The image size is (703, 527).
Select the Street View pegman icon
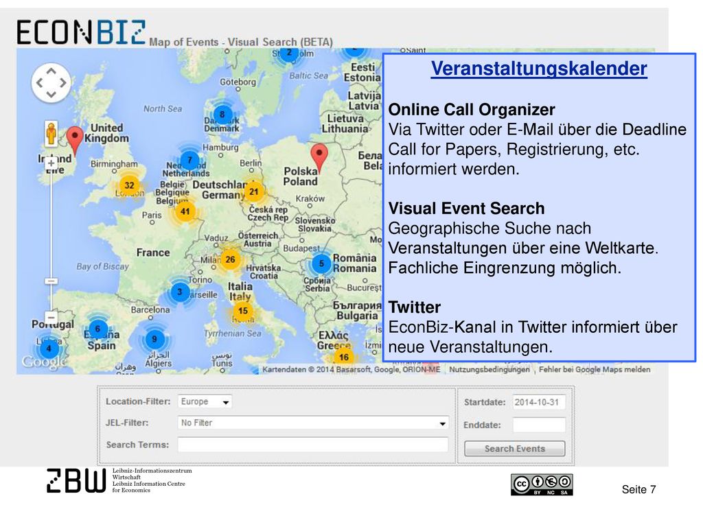tap(51, 134)
